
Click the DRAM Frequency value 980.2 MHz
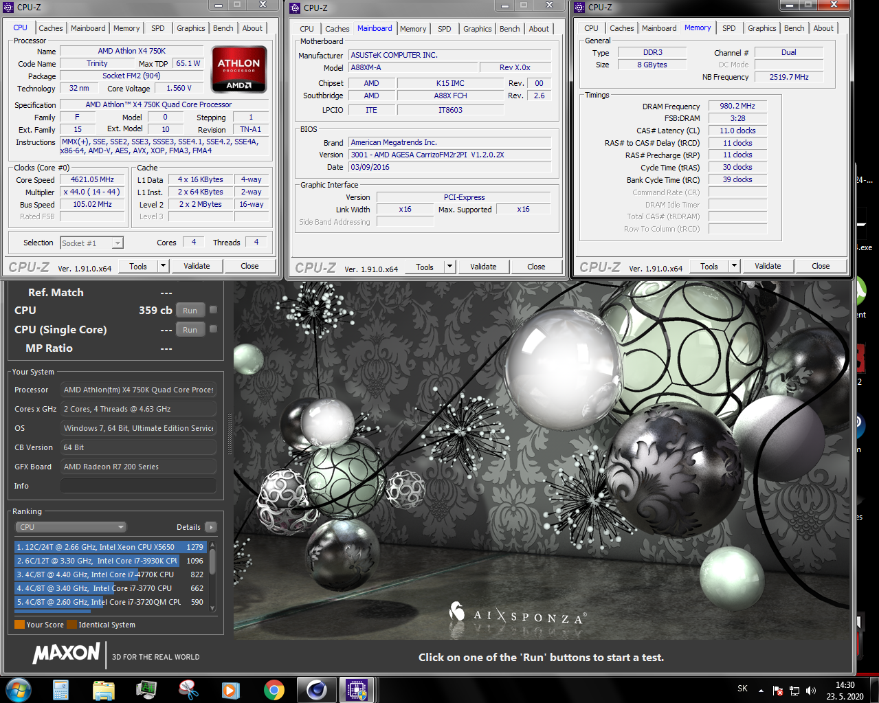point(737,106)
